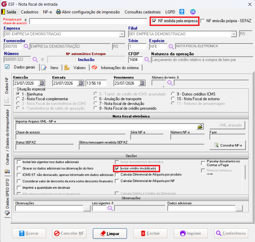Switch to Informações do sistema tab
Screen dimensions: 255x242
click(116, 68)
